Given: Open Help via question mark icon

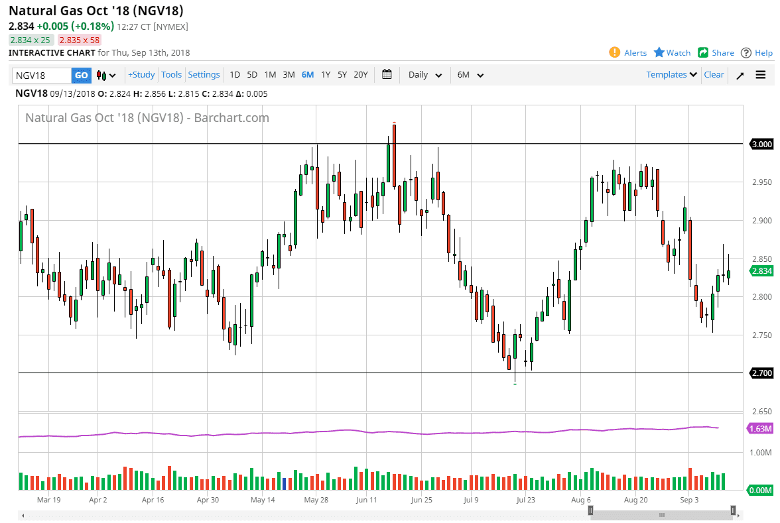Looking at the screenshot, I should pos(746,52).
